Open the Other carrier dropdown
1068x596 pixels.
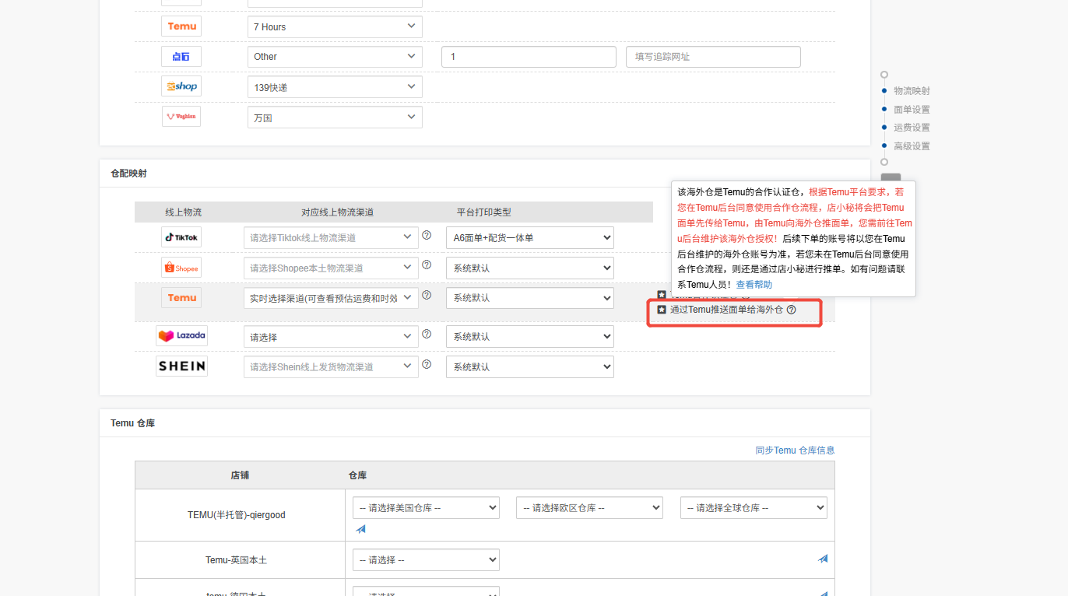[335, 57]
